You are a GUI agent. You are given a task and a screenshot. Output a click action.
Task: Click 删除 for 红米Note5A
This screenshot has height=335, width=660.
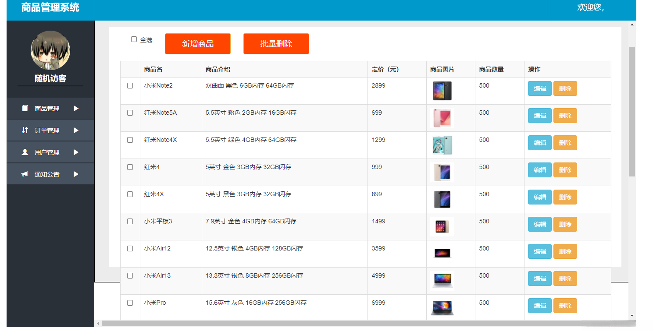tap(565, 116)
